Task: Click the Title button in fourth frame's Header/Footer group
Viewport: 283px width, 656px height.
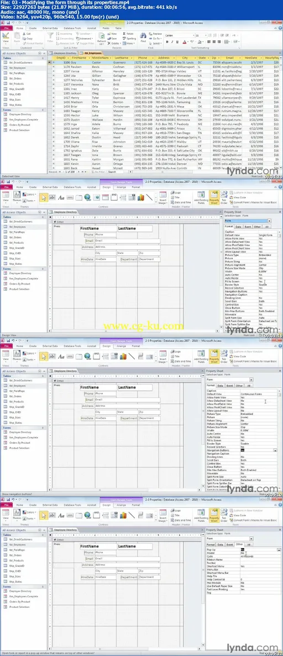Action: pyautogui.click(x=174, y=515)
